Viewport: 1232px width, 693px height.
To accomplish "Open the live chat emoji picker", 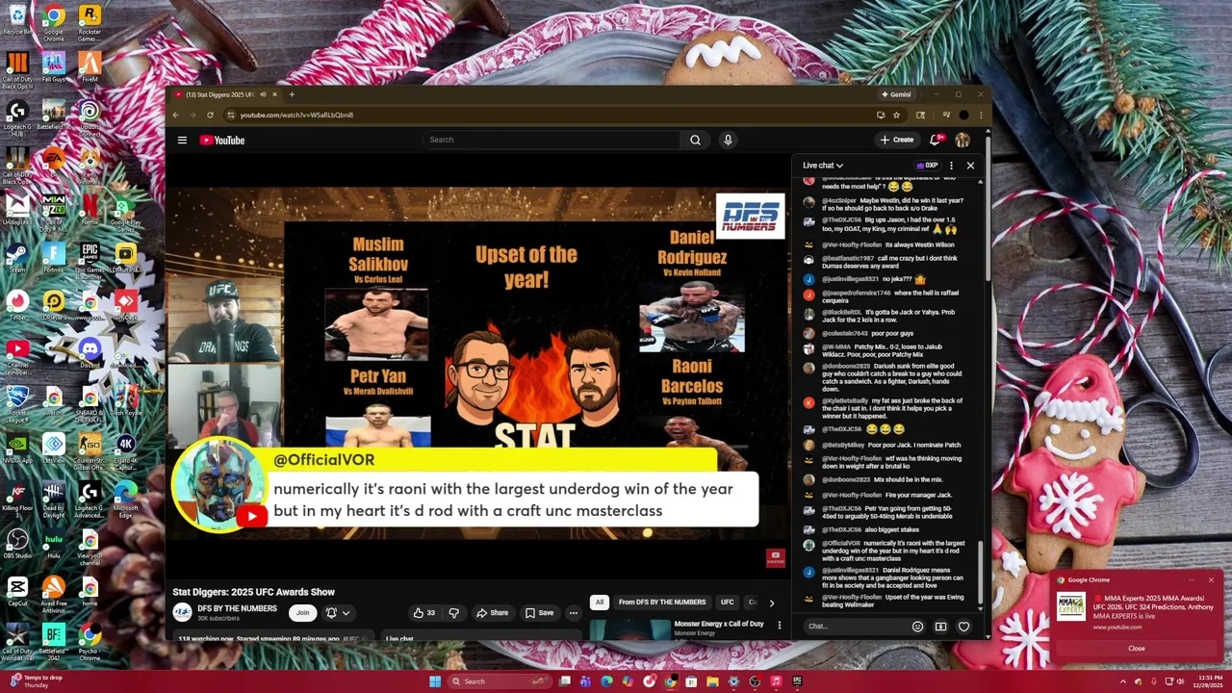I will tap(917, 627).
